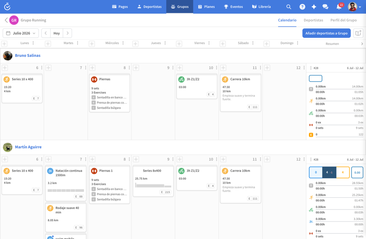Add workout on Bruno Salinas day 12
Viewport: 366px width, 239px height.
click(267, 68)
